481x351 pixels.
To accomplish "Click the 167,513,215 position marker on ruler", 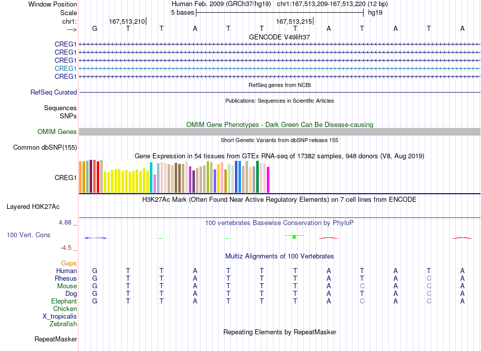I will pyautogui.click(x=295, y=21).
